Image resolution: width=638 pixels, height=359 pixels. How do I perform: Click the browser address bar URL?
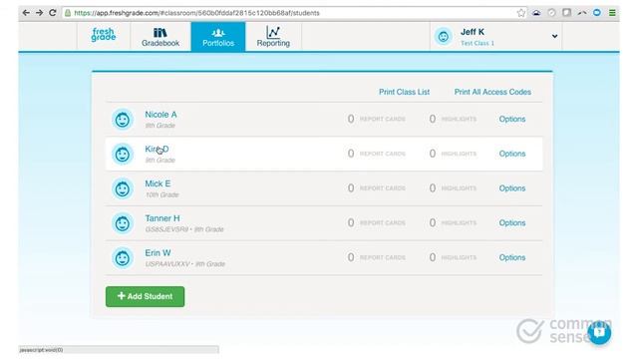click(197, 13)
